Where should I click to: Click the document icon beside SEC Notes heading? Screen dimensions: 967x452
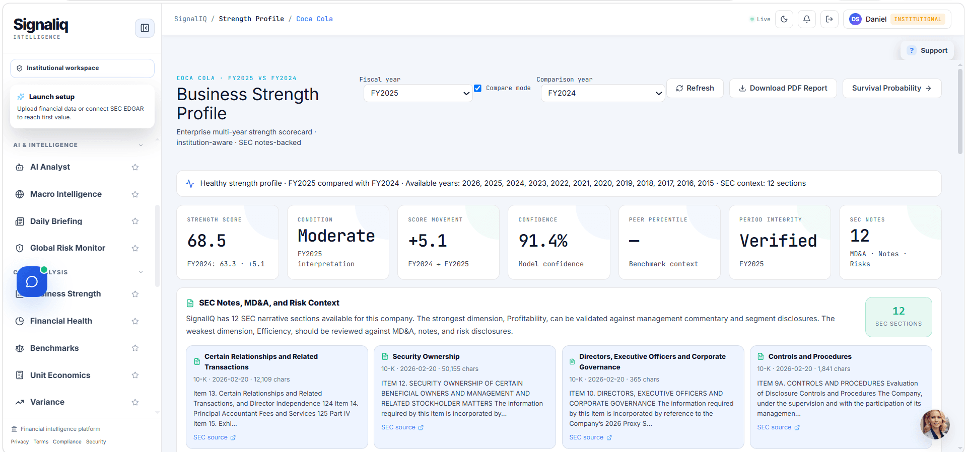(x=190, y=303)
